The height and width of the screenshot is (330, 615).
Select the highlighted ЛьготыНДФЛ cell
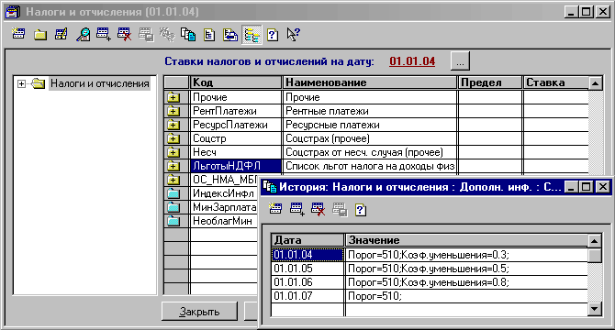[x=236, y=166]
